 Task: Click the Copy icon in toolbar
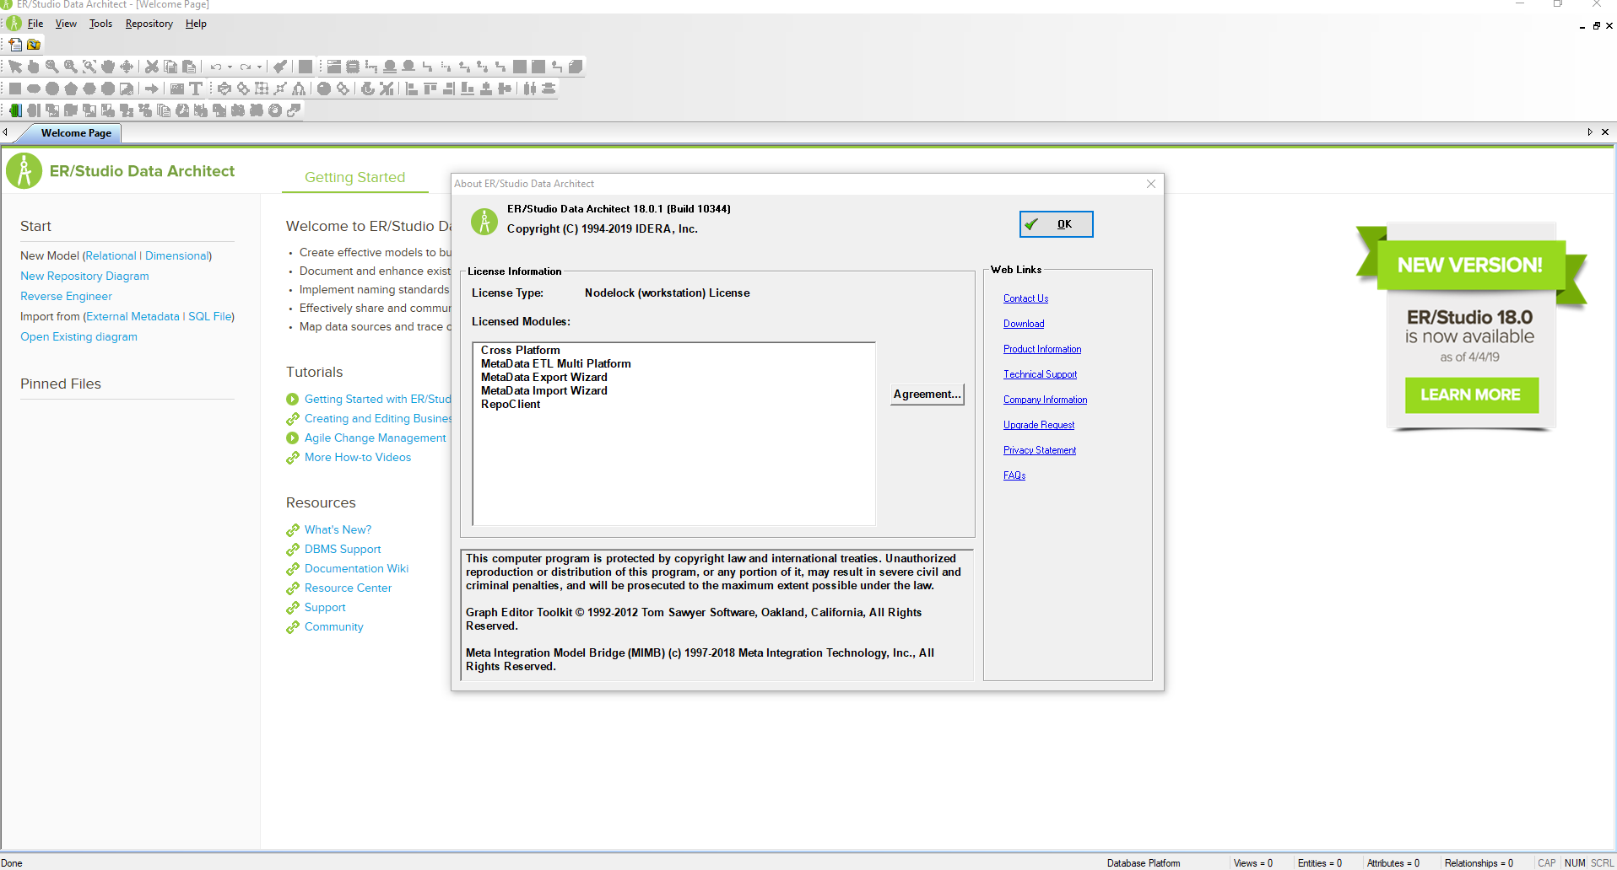(170, 67)
